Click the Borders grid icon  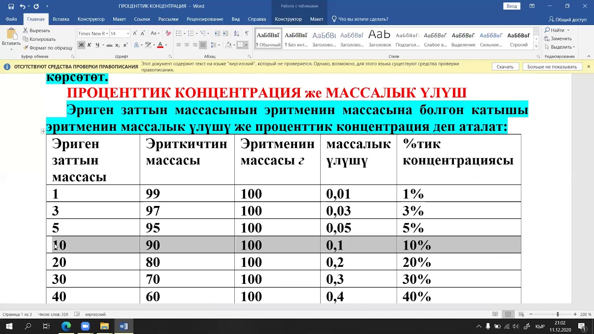pyautogui.click(x=240, y=45)
